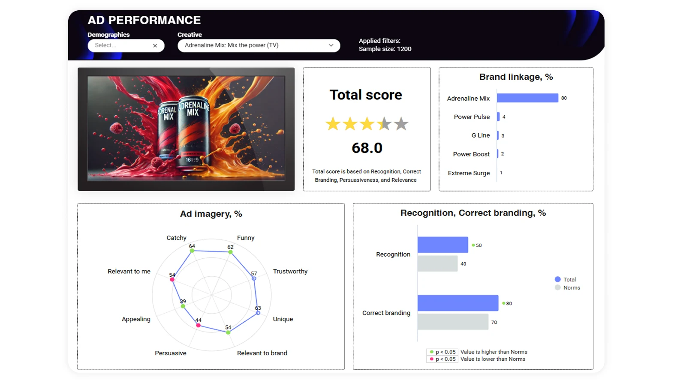Click the Unique radar data point

click(x=258, y=313)
